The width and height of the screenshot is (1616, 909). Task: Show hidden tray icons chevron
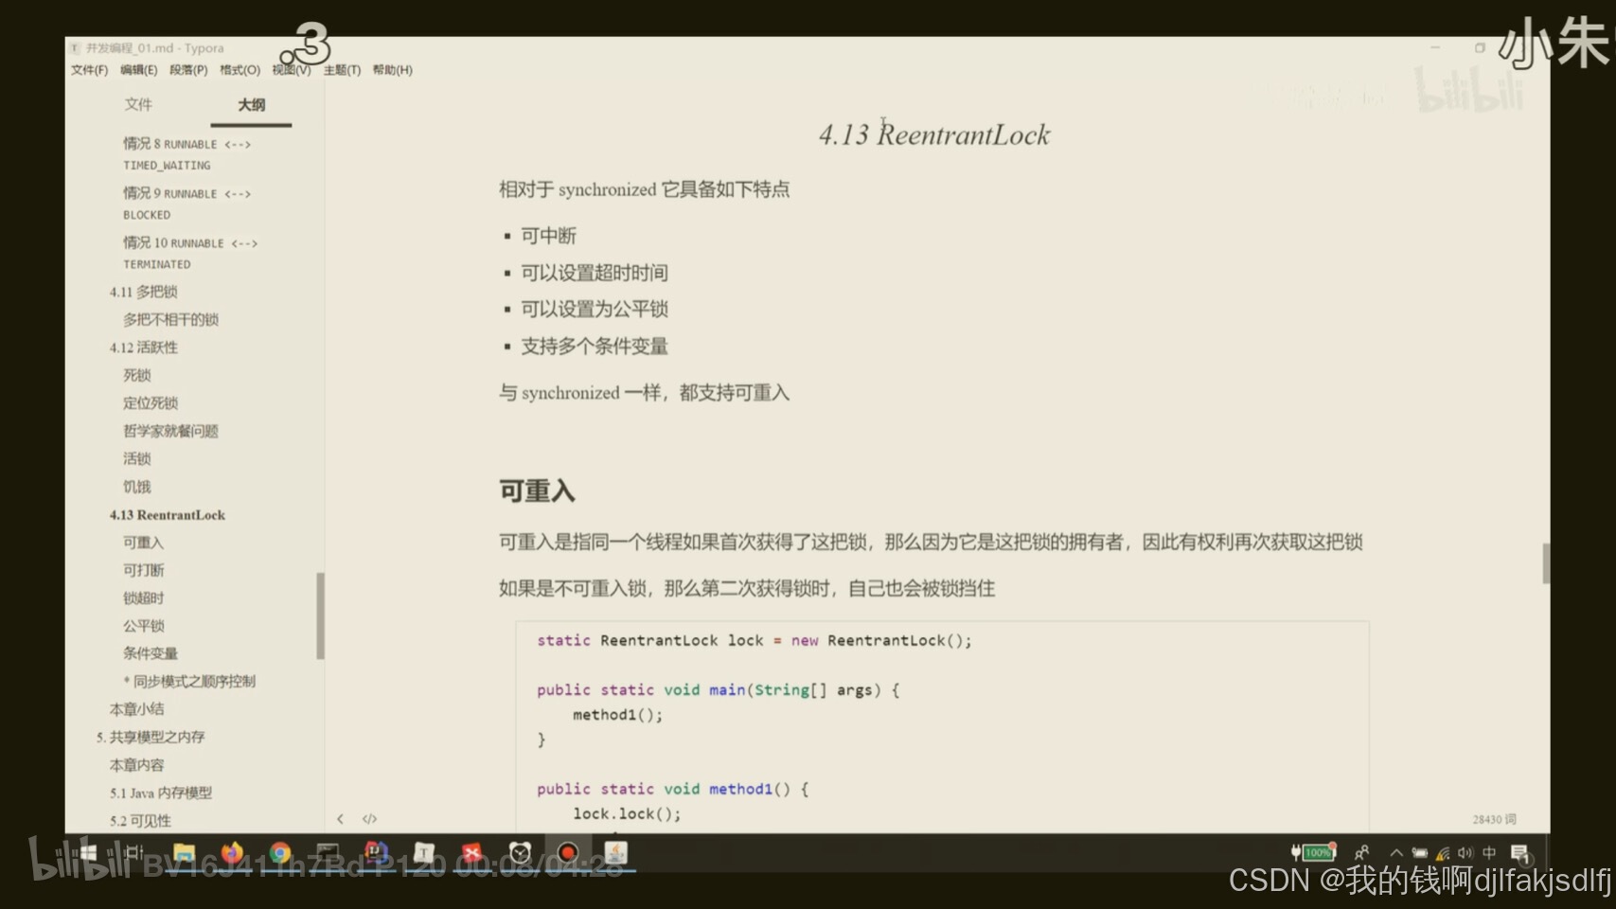(x=1395, y=852)
